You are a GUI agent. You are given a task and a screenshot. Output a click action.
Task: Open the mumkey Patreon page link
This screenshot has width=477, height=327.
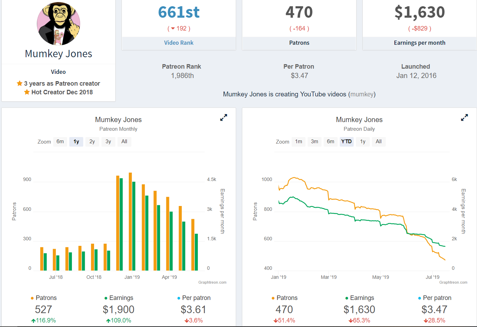362,94
